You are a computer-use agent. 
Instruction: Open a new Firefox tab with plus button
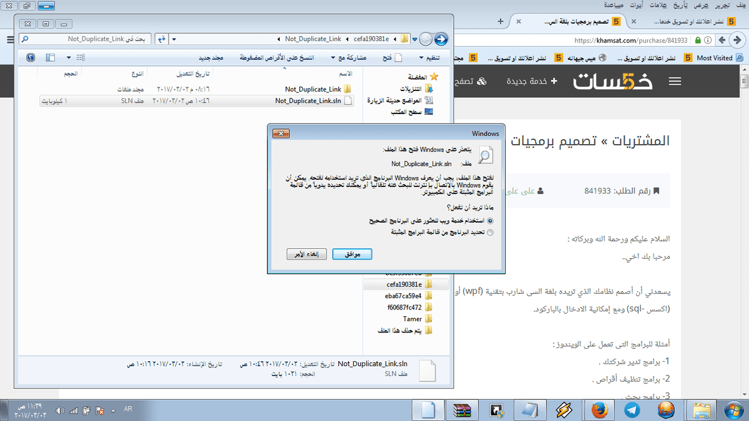pos(501,21)
